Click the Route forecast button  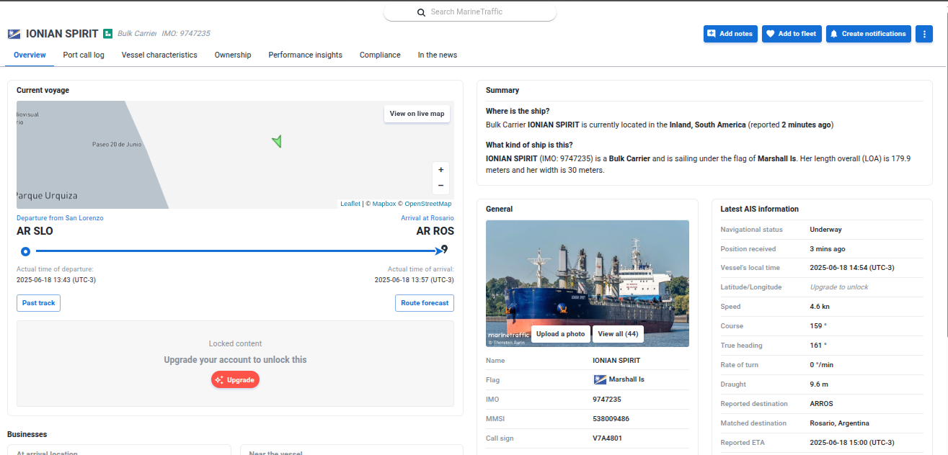(425, 303)
